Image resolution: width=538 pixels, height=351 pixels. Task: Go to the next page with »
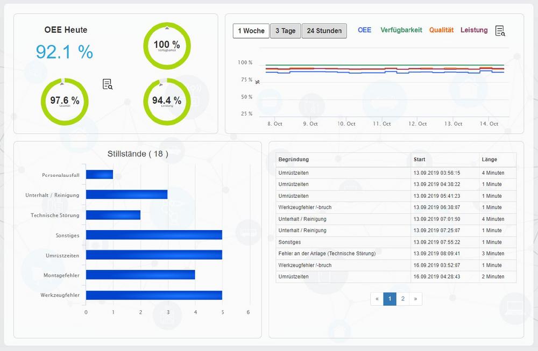(x=415, y=299)
